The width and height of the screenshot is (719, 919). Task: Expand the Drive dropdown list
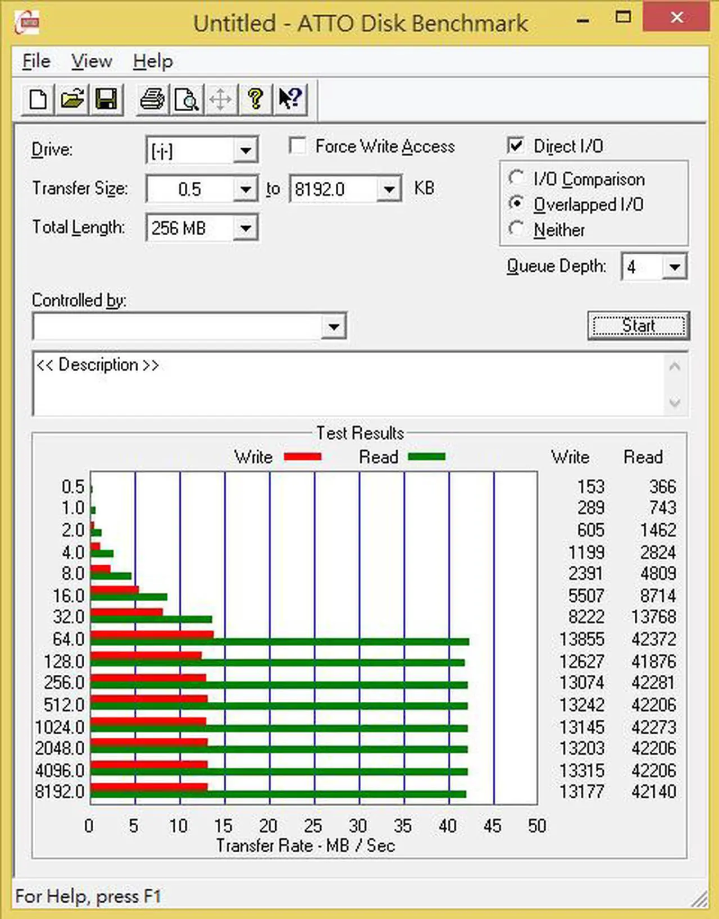pyautogui.click(x=245, y=150)
